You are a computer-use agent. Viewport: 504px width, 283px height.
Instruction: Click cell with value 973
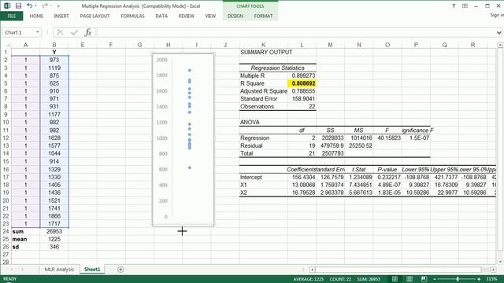[x=54, y=60]
